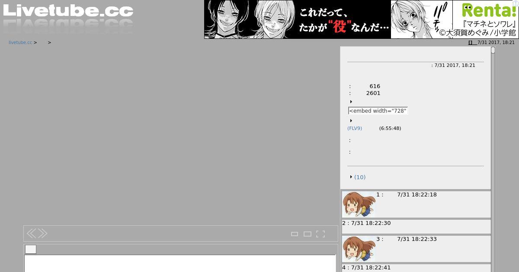The width and height of the screenshot is (519, 272).
Task: Click the info panel scrollbar thumb
Action: pos(493,50)
